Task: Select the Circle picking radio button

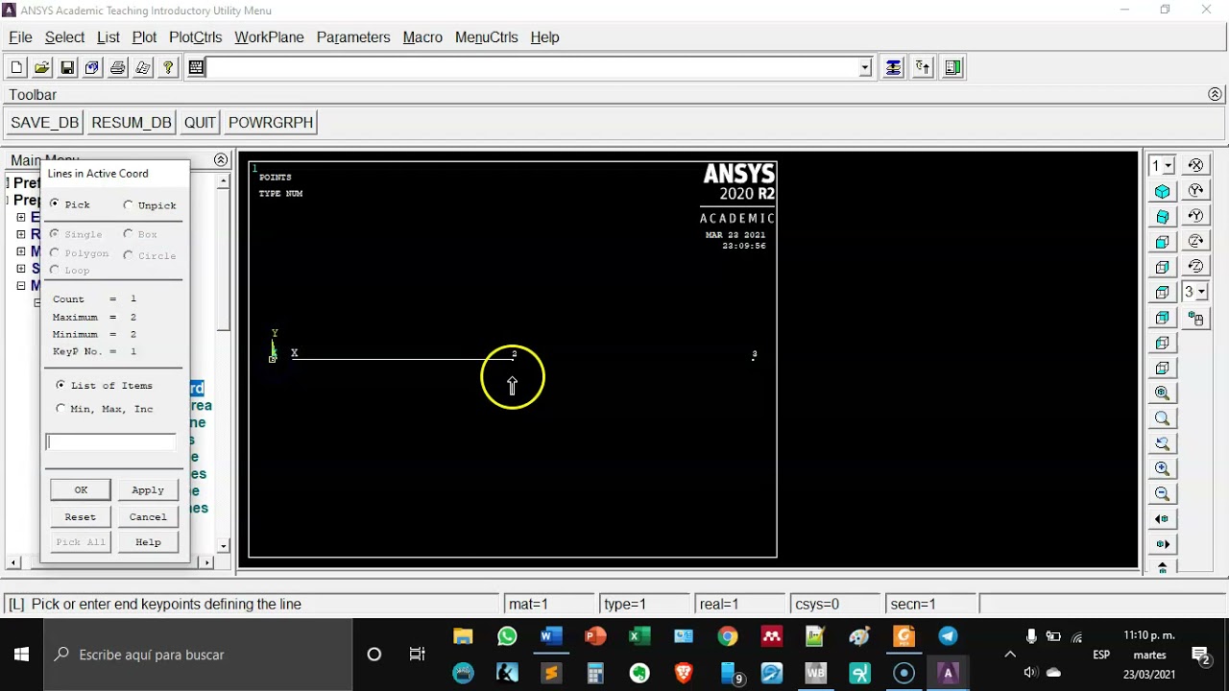Action: coord(129,255)
